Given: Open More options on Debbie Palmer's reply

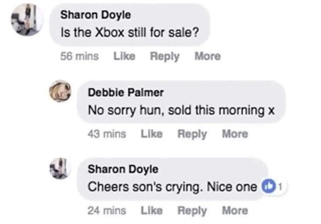Looking at the screenshot, I should [x=235, y=134].
